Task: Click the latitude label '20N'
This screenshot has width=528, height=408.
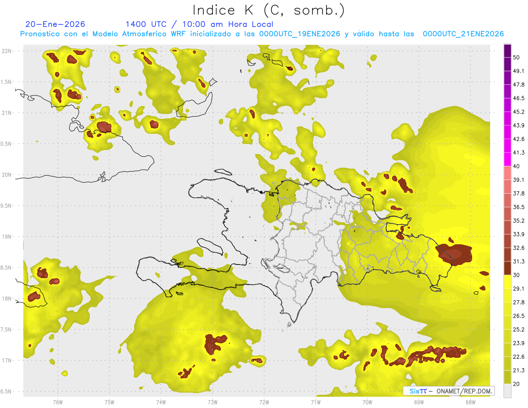Action: click(6, 175)
